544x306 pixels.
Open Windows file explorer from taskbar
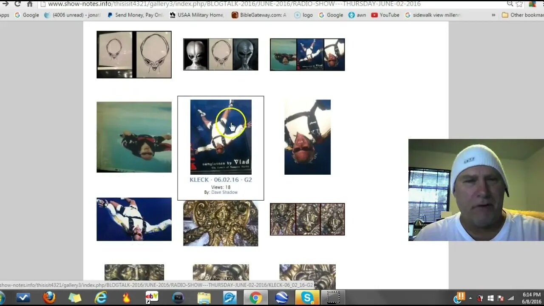(204, 298)
